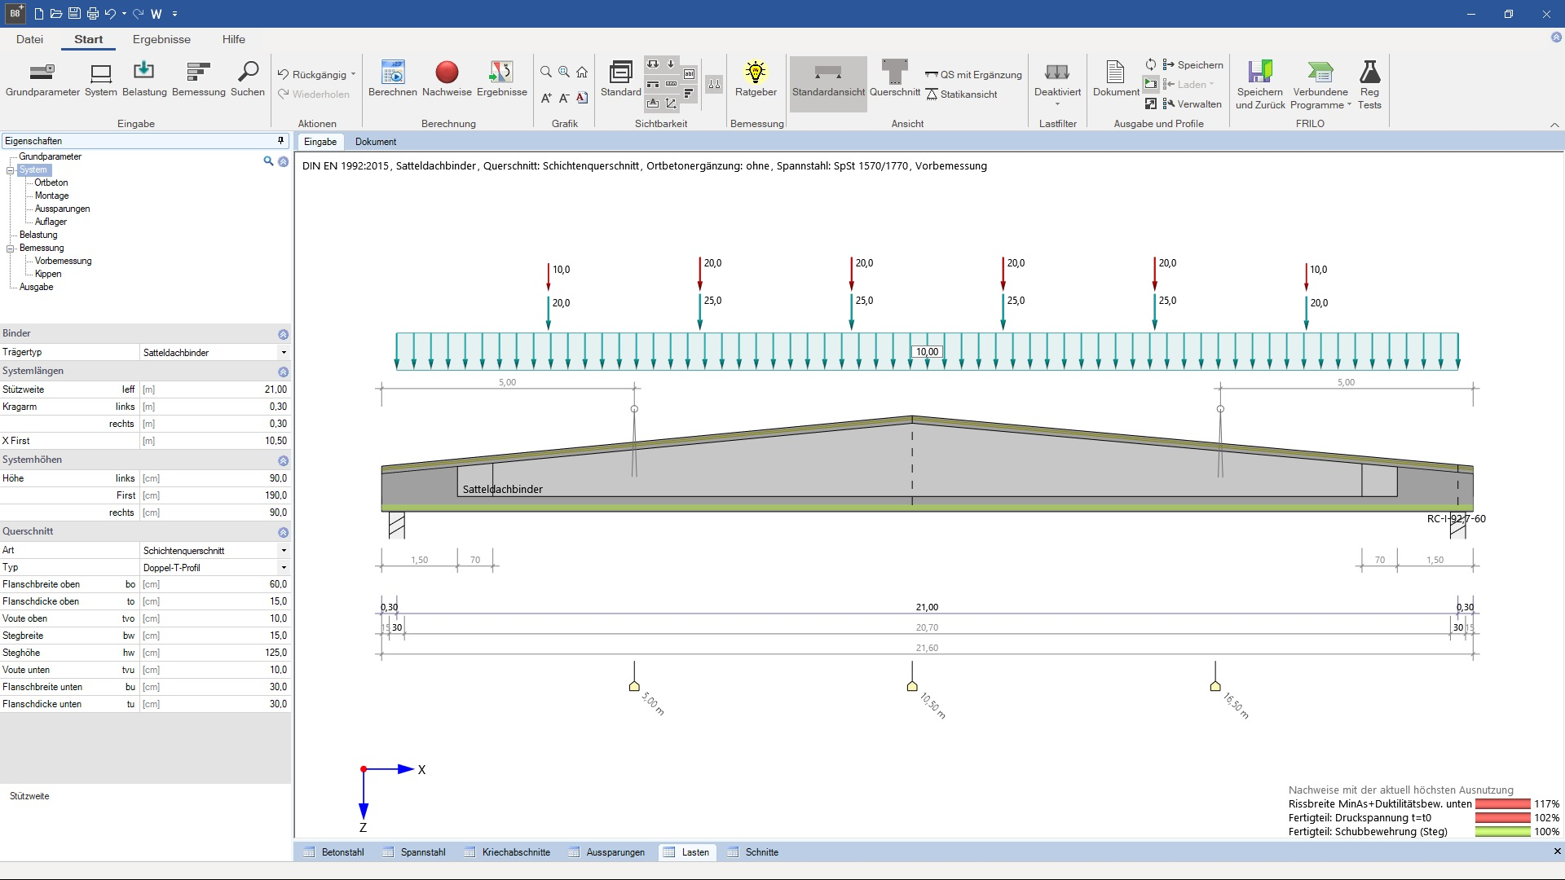The height and width of the screenshot is (880, 1565).
Task: Click the home view icon in Grafik
Action: (x=582, y=73)
